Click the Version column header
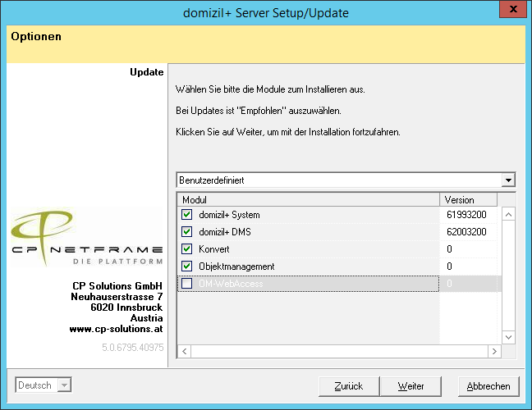Image resolution: width=532 pixels, height=410 pixels. click(468, 200)
